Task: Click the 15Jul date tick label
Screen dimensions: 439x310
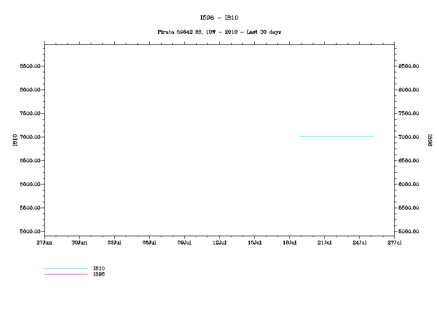Action: pos(254,243)
